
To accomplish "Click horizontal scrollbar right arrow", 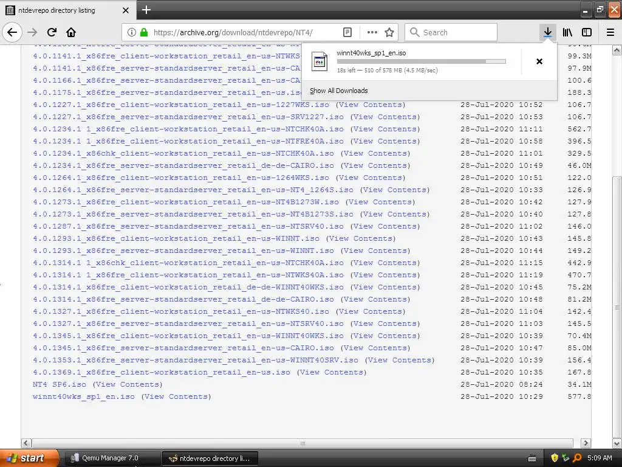I will click(586, 443).
